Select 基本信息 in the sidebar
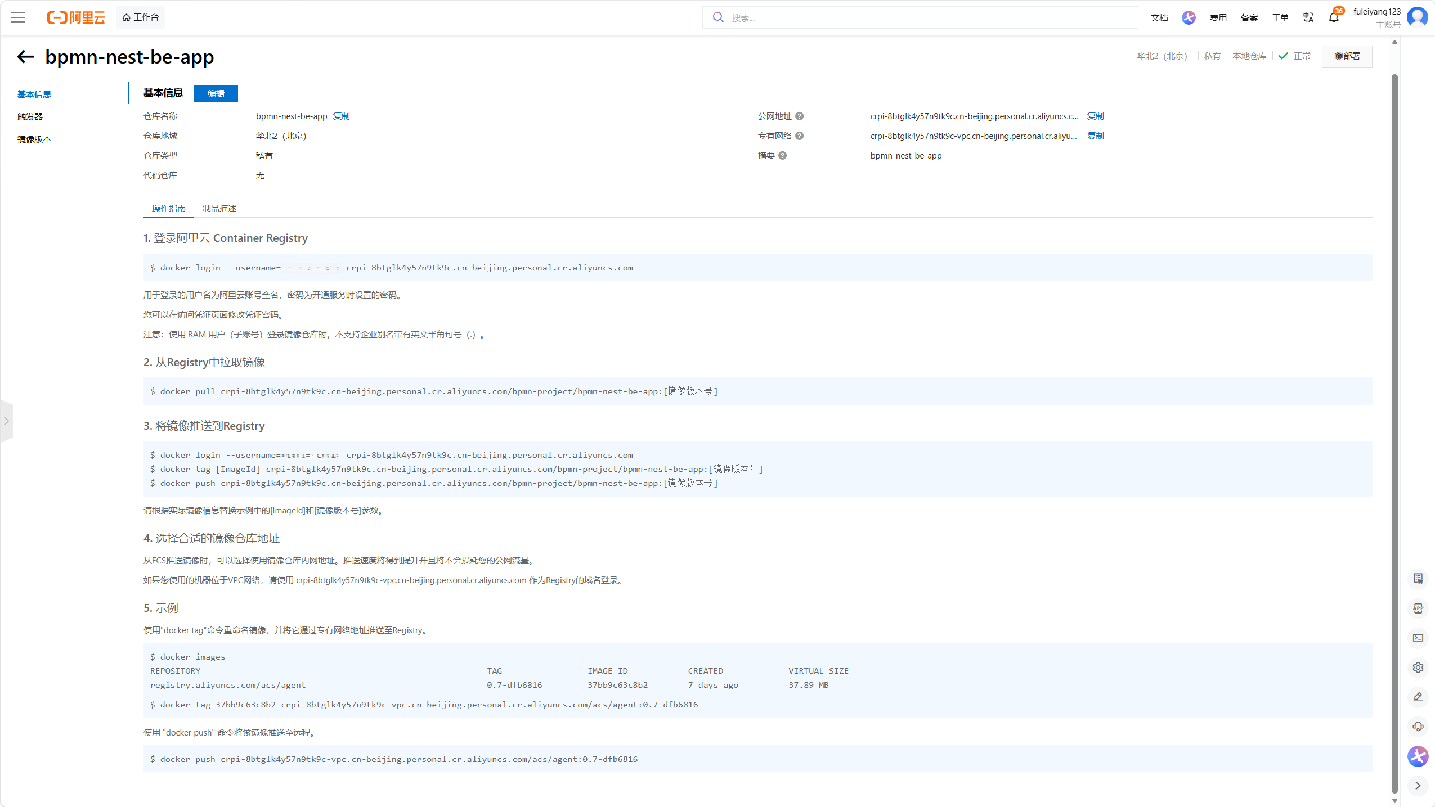This screenshot has height=807, width=1435. (x=34, y=94)
